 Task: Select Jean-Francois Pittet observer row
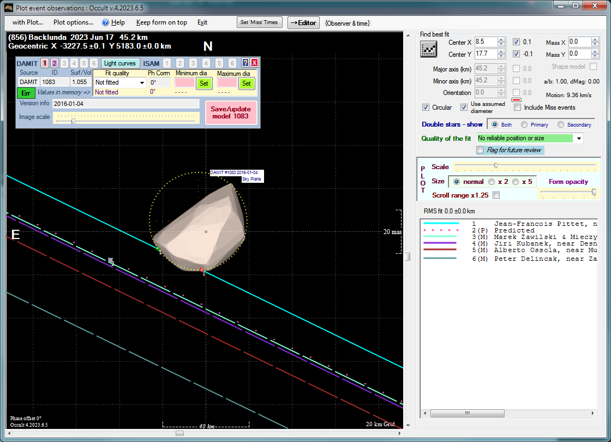tap(510, 224)
